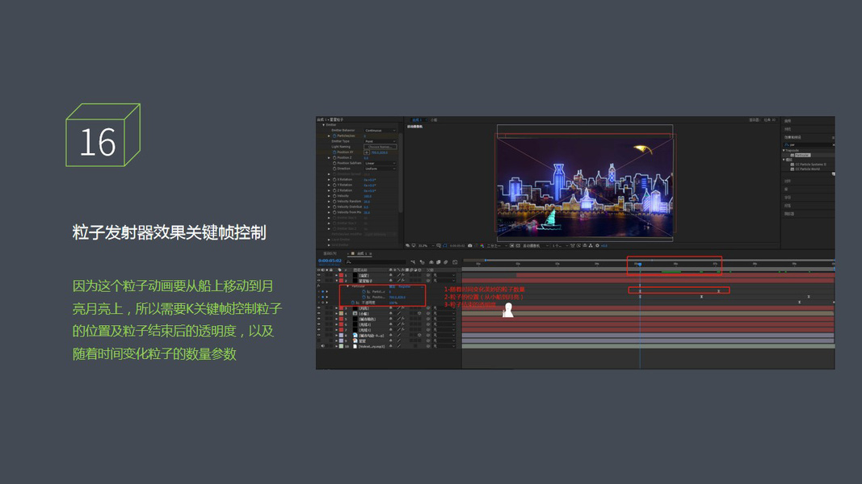Click the snapshot camera icon in viewer

[470, 245]
